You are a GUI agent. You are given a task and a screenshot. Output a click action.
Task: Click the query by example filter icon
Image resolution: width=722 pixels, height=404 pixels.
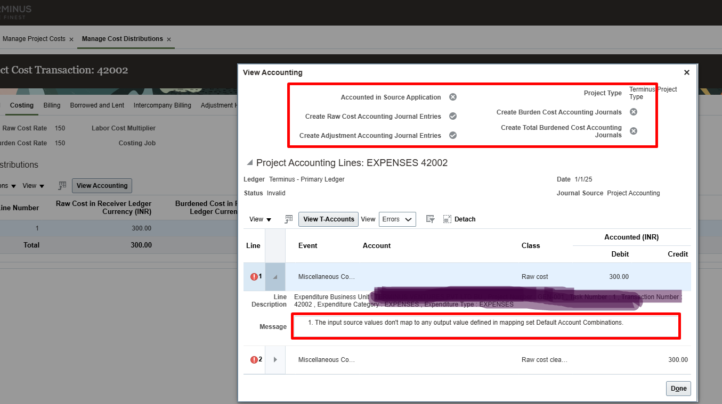(x=431, y=219)
